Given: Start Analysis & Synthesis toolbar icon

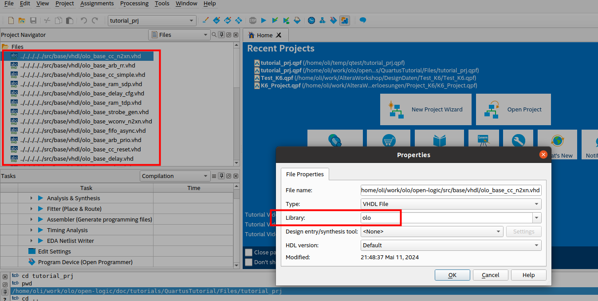Looking at the screenshot, I should pyautogui.click(x=275, y=20).
